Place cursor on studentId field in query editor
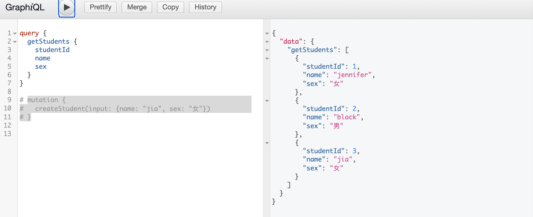 click(52, 50)
